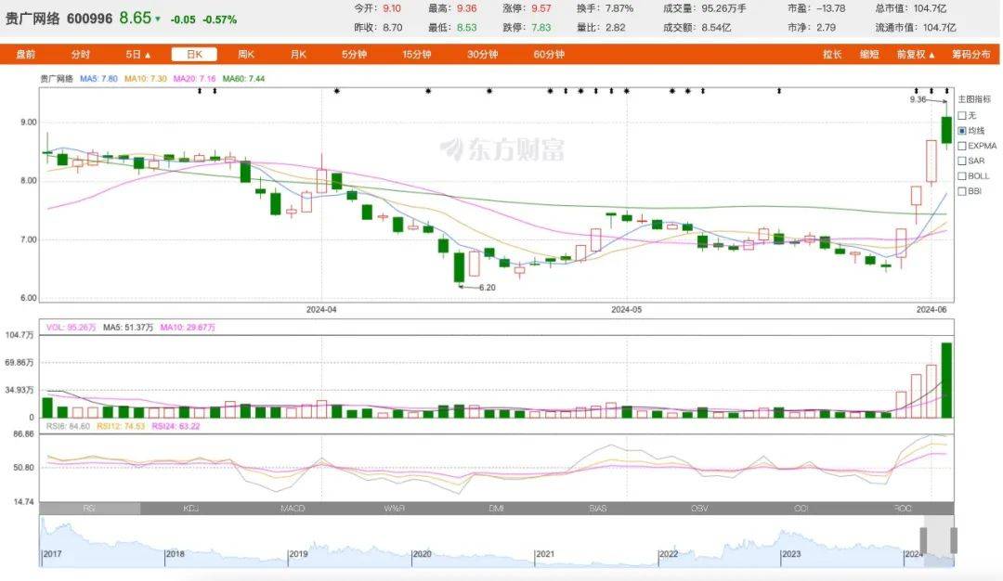Turn on the SAR indicator checkbox
Screen dimensions: 1003x581
[962, 161]
